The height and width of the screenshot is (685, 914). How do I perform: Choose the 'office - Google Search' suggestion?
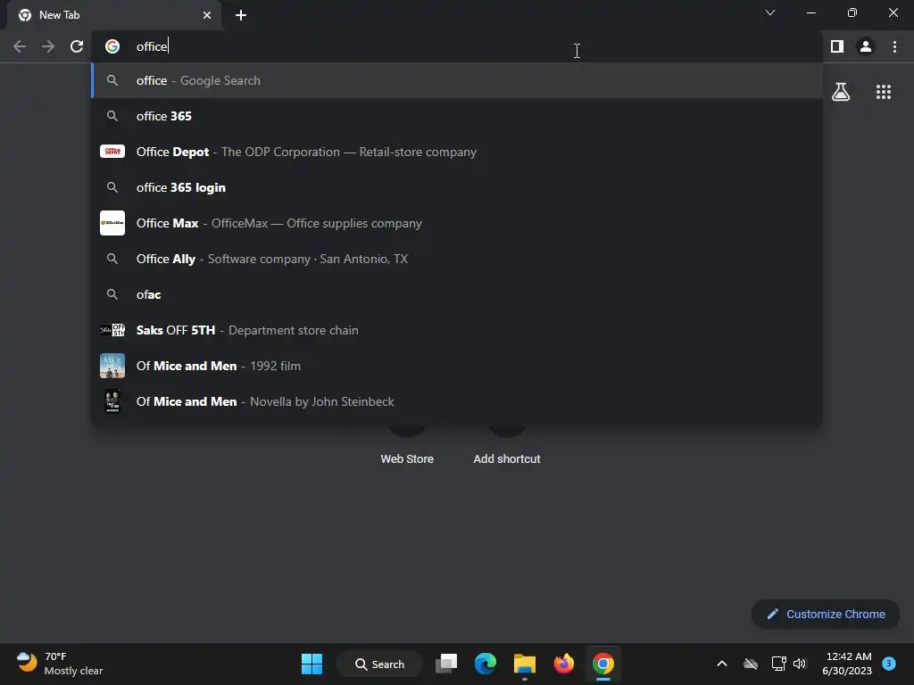point(456,80)
